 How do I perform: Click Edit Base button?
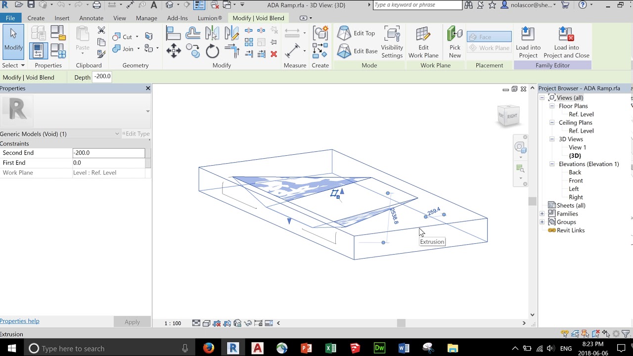[358, 51]
